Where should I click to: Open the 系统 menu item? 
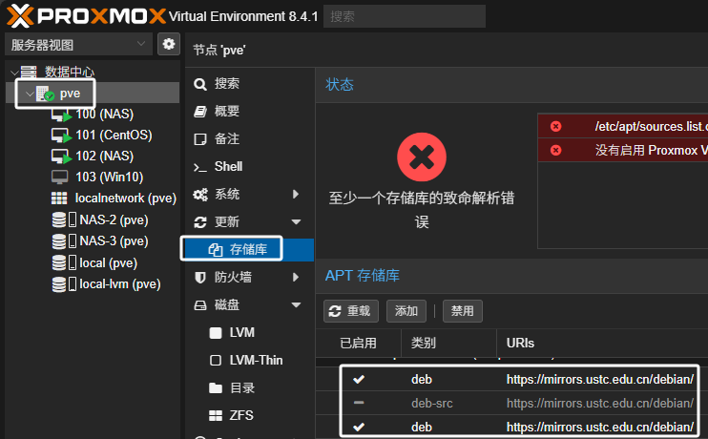(227, 194)
